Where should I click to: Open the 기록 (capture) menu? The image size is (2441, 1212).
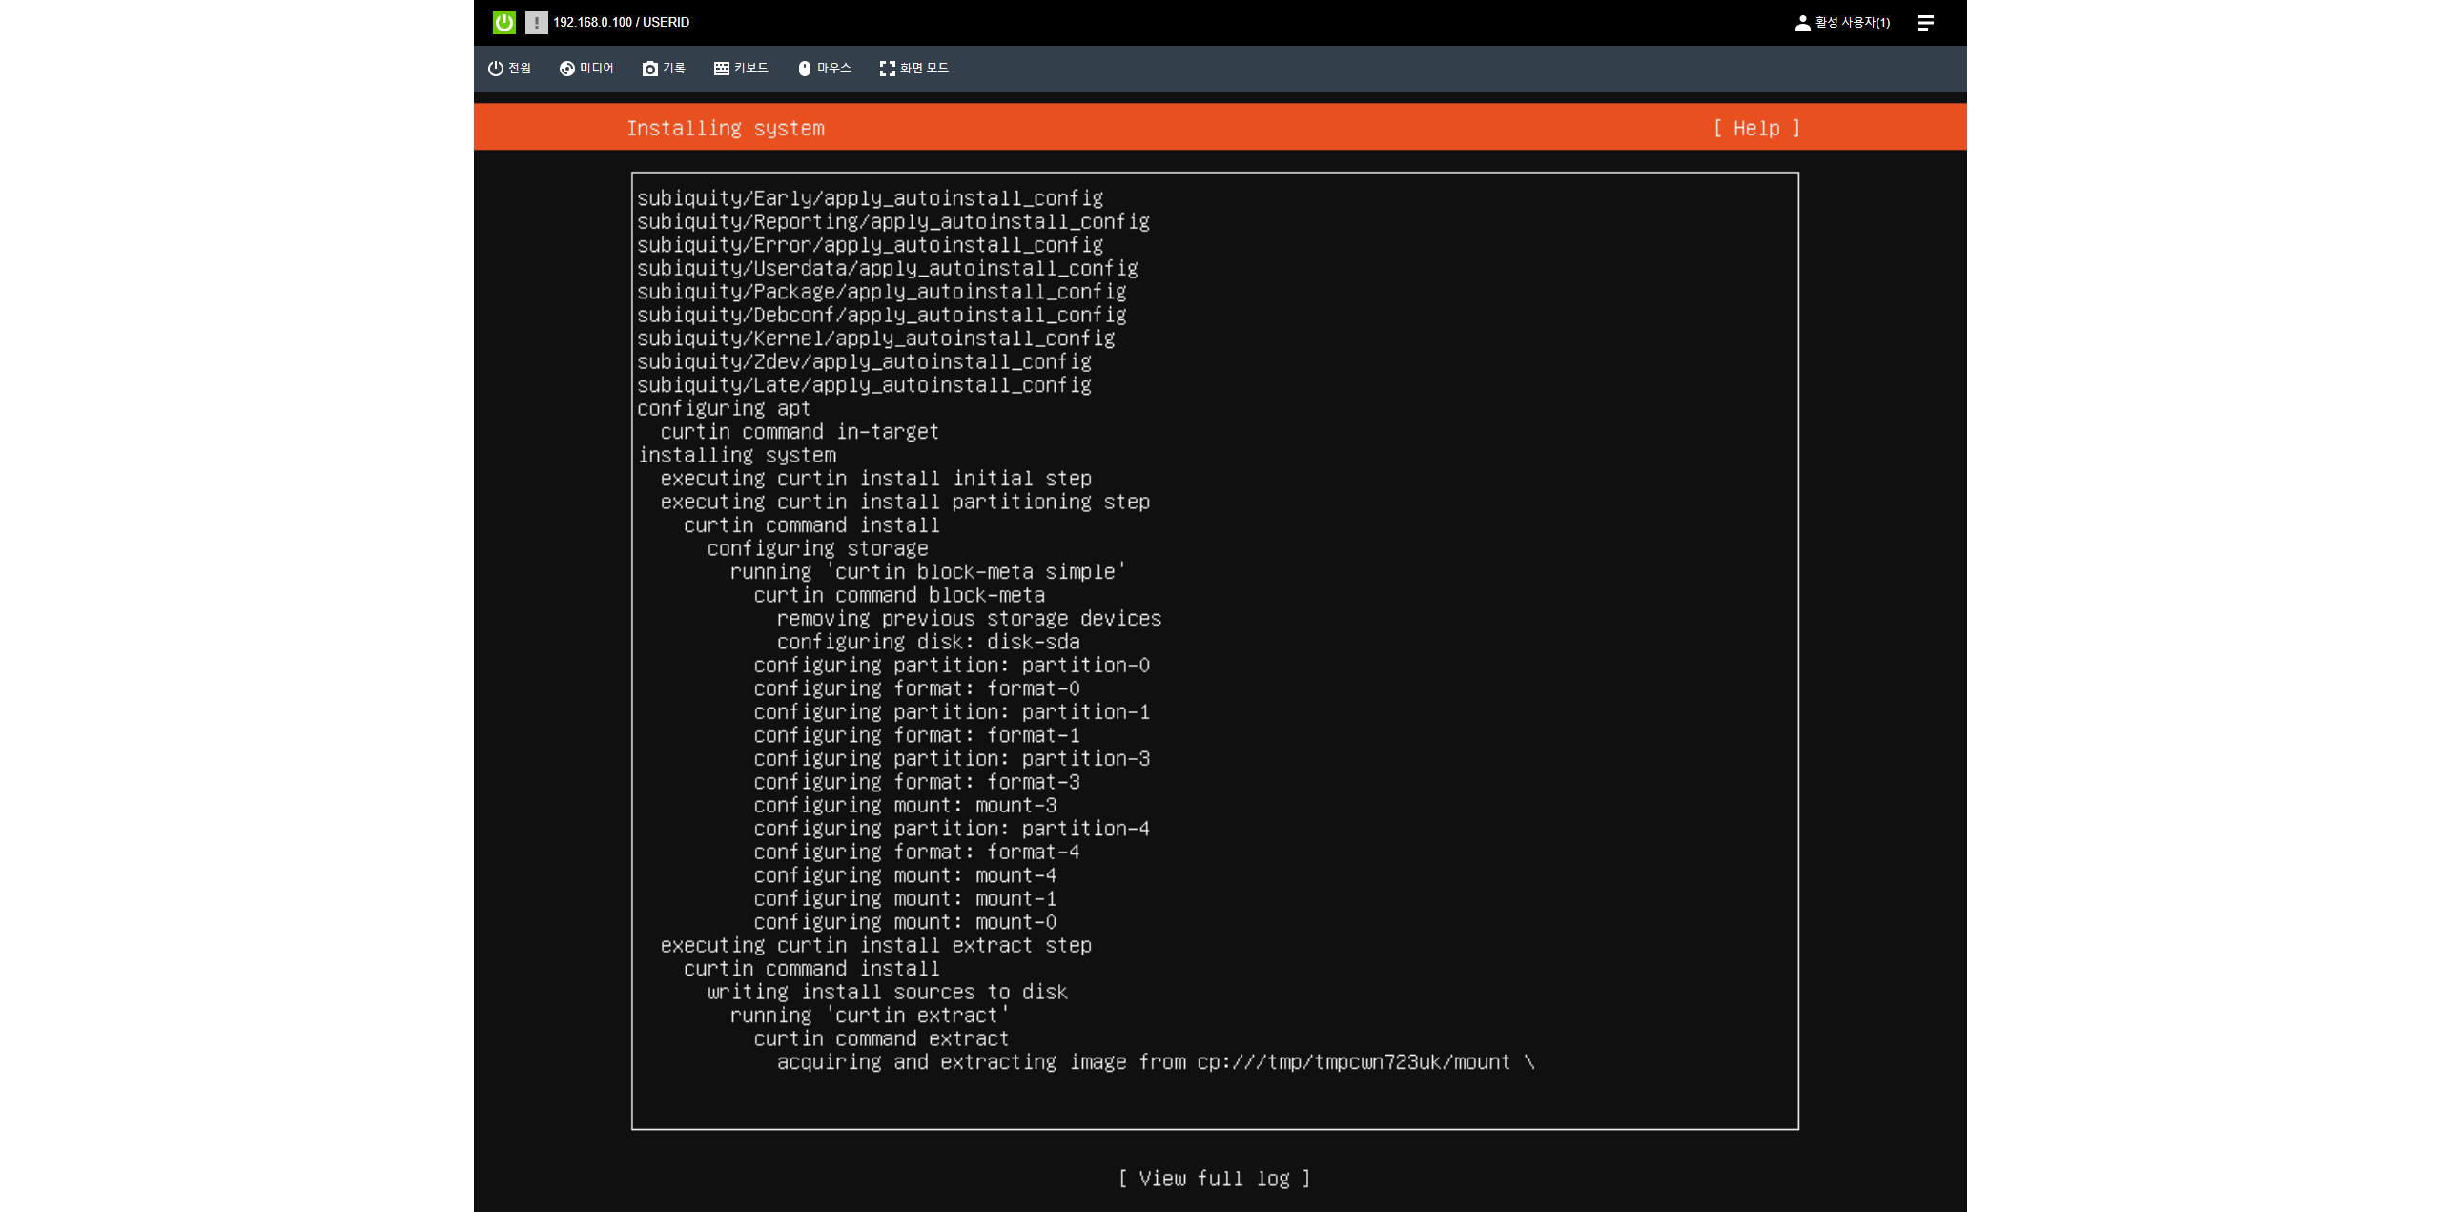(x=673, y=69)
